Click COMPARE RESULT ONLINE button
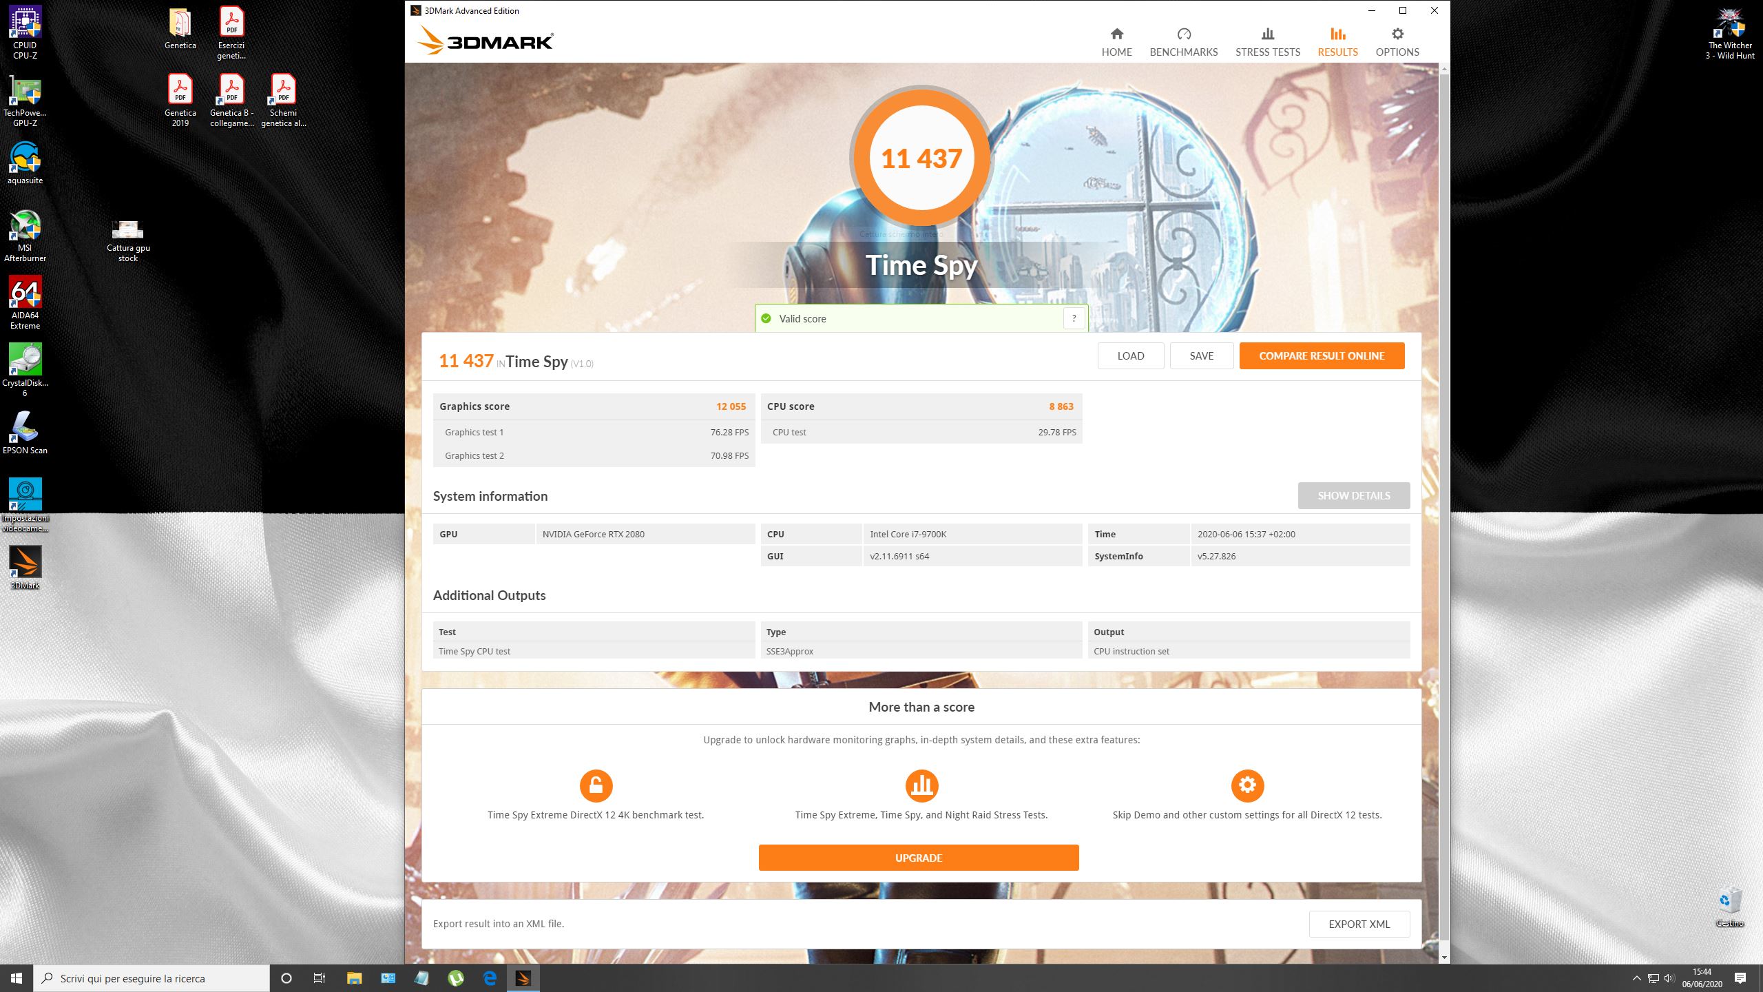The height and width of the screenshot is (992, 1763). pos(1322,355)
